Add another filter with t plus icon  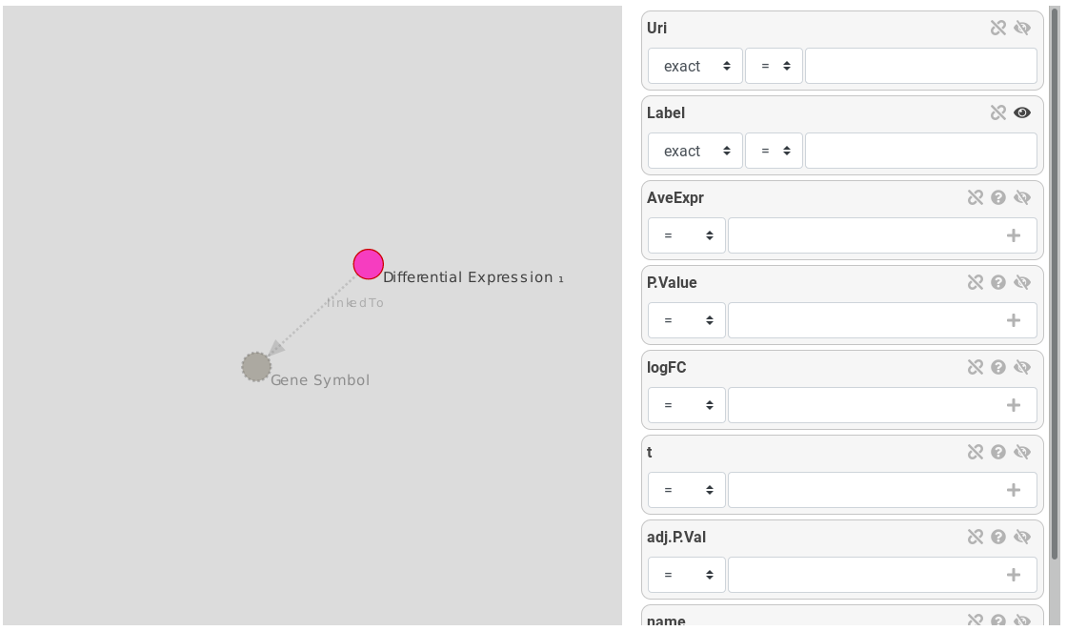point(1014,490)
